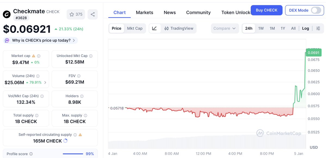The width and height of the screenshot is (326, 158).
Task: Click the Market cap info icon
Action: [x=38, y=56]
